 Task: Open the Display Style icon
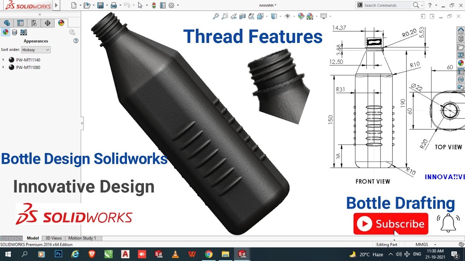pos(274,16)
